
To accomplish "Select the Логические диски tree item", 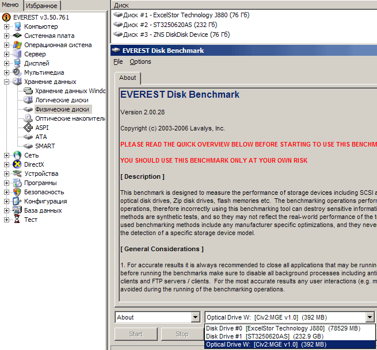I will (62, 100).
